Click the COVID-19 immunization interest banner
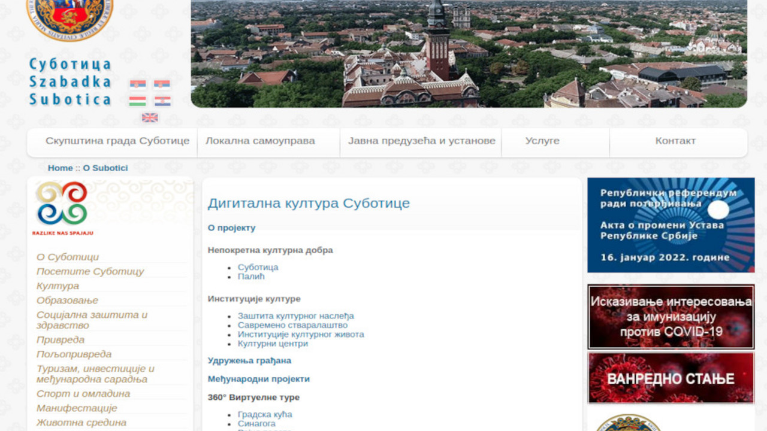The height and width of the screenshot is (431, 767). [x=671, y=317]
